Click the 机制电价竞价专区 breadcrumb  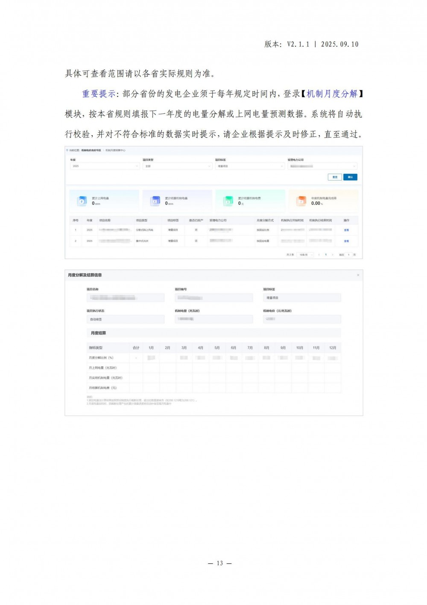pyautogui.click(x=91, y=150)
